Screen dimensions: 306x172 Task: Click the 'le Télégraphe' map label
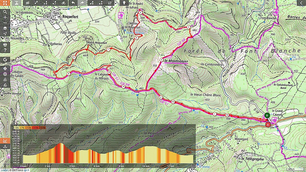(x=252, y=159)
